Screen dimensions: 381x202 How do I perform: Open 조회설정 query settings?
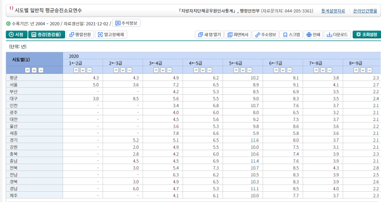click(367, 34)
